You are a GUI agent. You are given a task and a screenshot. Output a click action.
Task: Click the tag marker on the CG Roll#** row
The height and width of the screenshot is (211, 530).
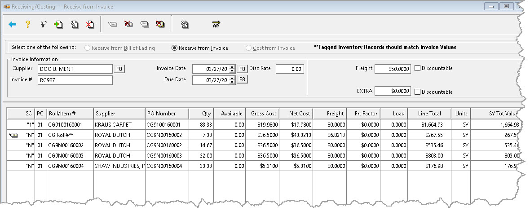click(13, 135)
